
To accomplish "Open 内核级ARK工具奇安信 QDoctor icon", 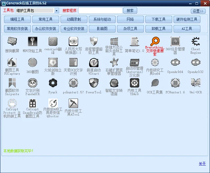I will [x=53, y=103].
